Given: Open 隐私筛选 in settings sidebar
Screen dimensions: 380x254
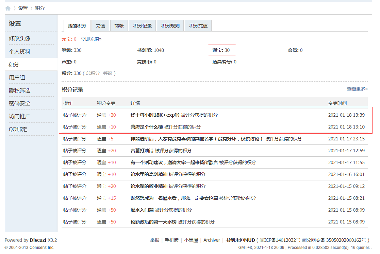Looking at the screenshot, I should [x=20, y=91].
